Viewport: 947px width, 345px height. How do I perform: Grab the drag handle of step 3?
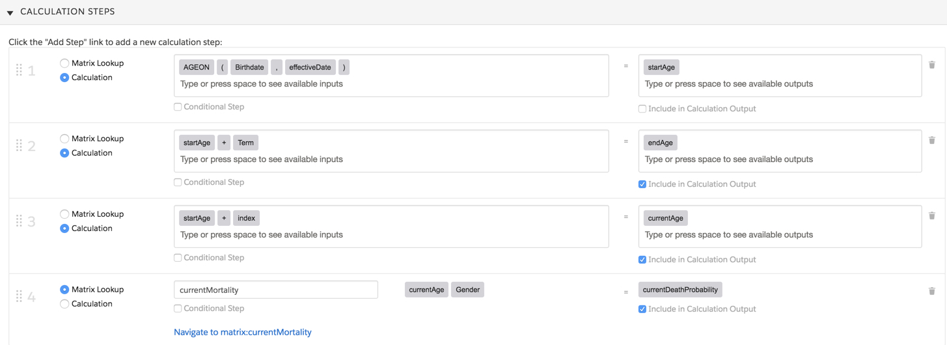19,221
